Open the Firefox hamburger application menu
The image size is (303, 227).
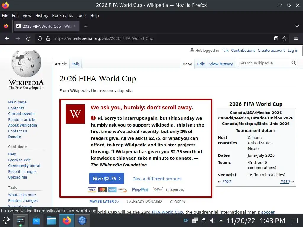point(296,38)
